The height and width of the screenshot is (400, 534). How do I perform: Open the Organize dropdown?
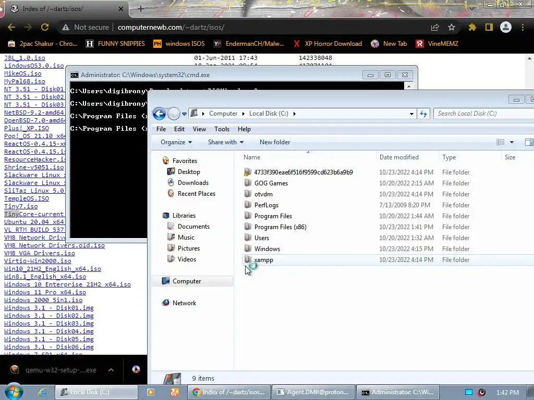(x=176, y=142)
